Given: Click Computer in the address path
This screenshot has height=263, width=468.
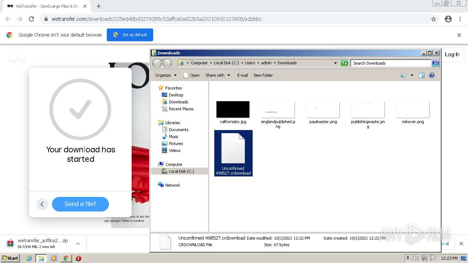Looking at the screenshot, I should [199, 63].
